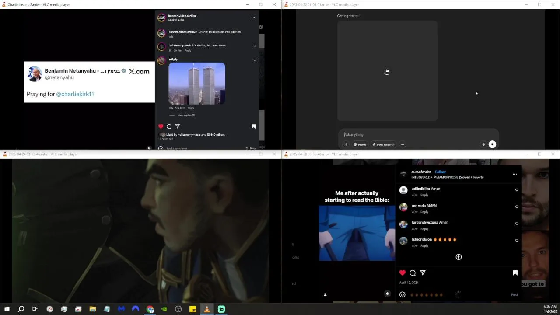Click the auraofchrist profile avatar
The width and height of the screenshot is (560, 315).
pyautogui.click(x=403, y=174)
